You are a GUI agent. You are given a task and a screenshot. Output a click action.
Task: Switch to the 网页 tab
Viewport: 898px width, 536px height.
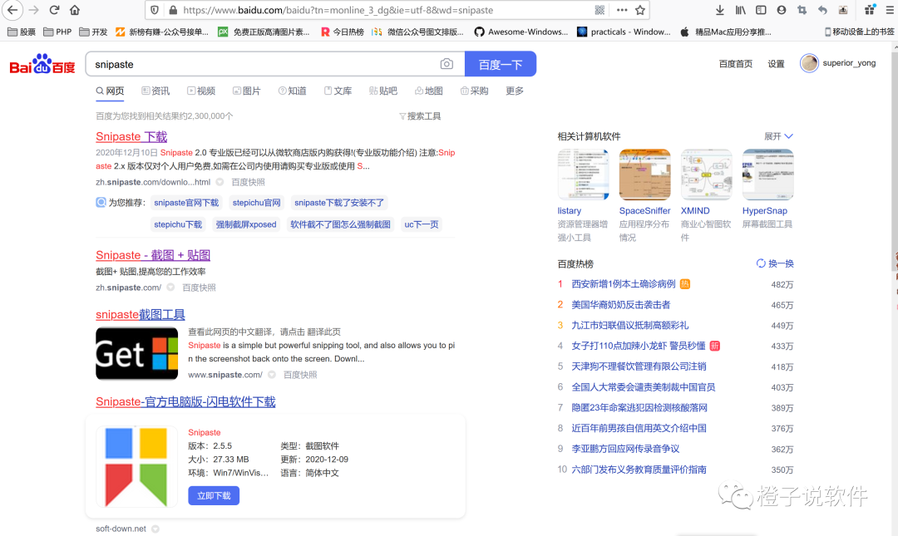110,91
